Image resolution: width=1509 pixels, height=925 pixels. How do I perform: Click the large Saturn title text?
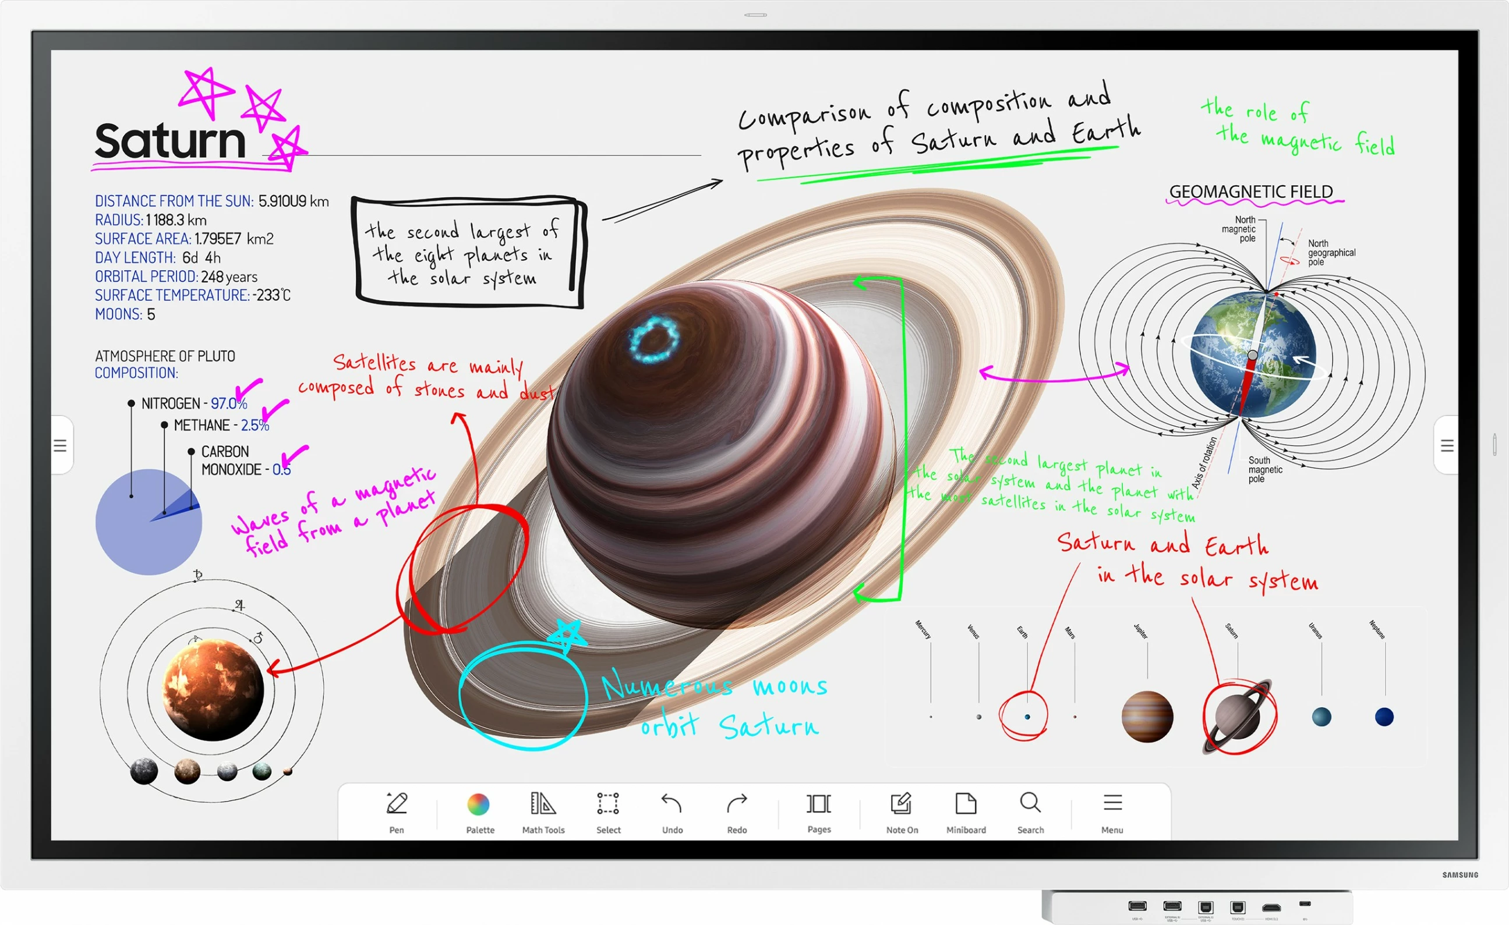click(x=170, y=141)
